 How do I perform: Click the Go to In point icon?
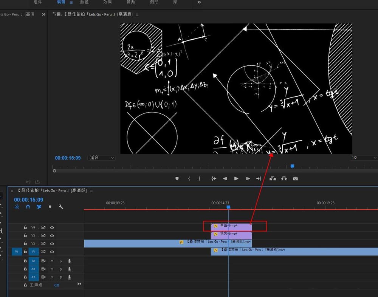[214, 179]
